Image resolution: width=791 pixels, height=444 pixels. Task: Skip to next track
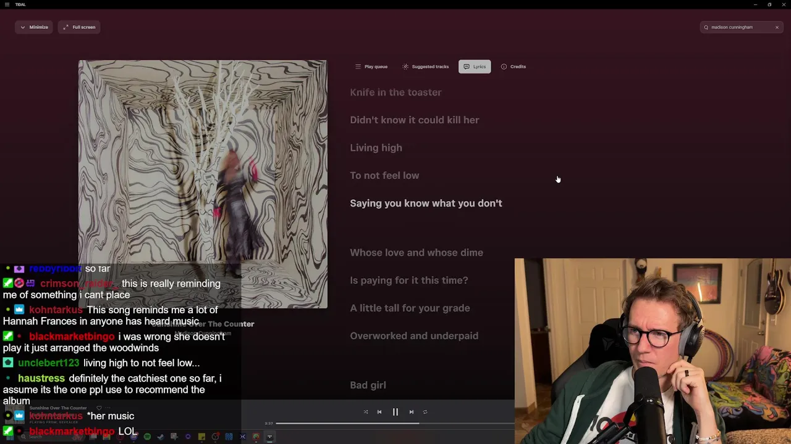pyautogui.click(x=412, y=412)
